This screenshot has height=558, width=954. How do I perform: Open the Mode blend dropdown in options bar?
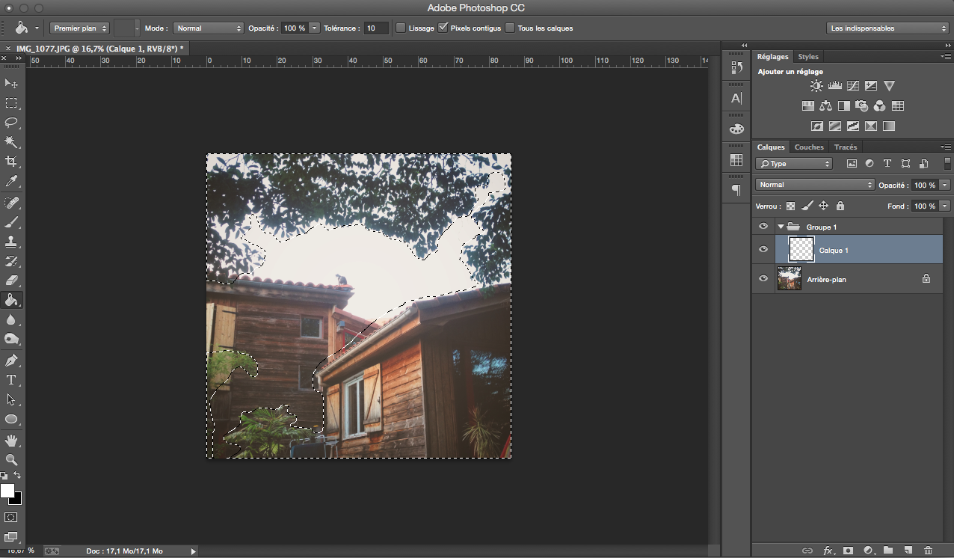click(208, 28)
